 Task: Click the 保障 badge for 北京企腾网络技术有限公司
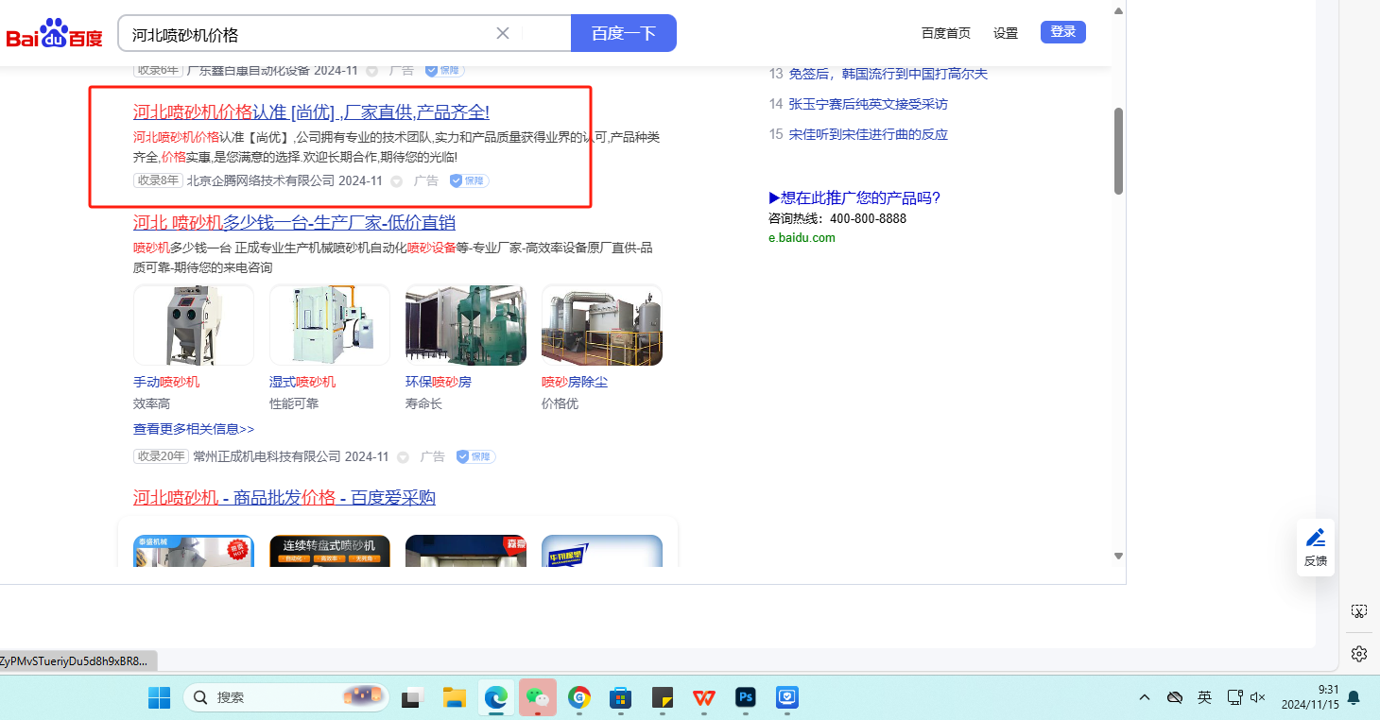[x=469, y=180]
